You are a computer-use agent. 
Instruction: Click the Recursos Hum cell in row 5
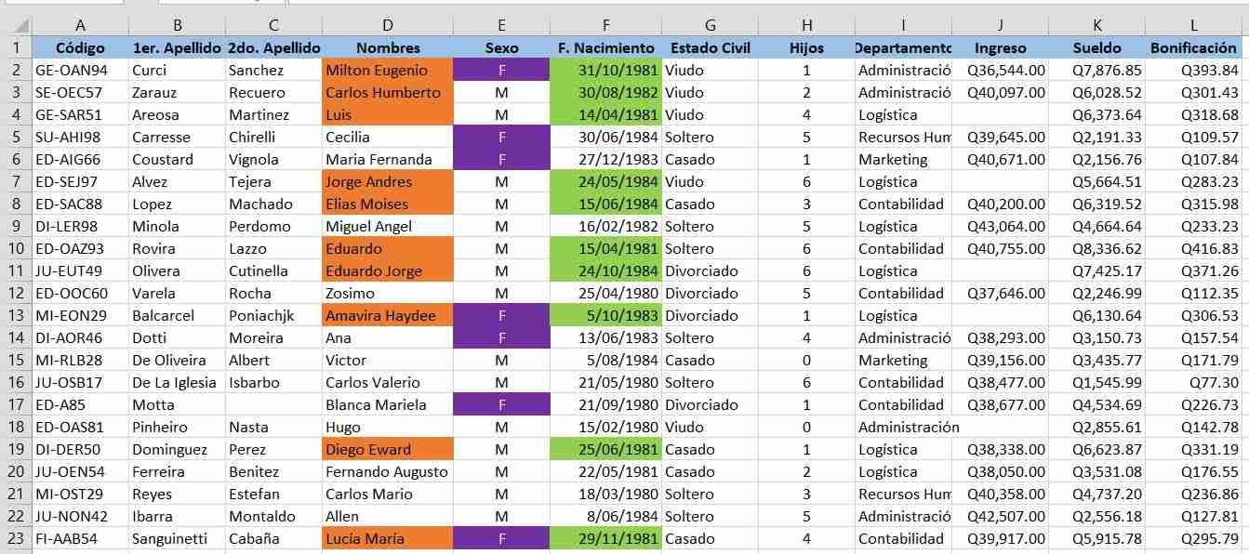[903, 137]
